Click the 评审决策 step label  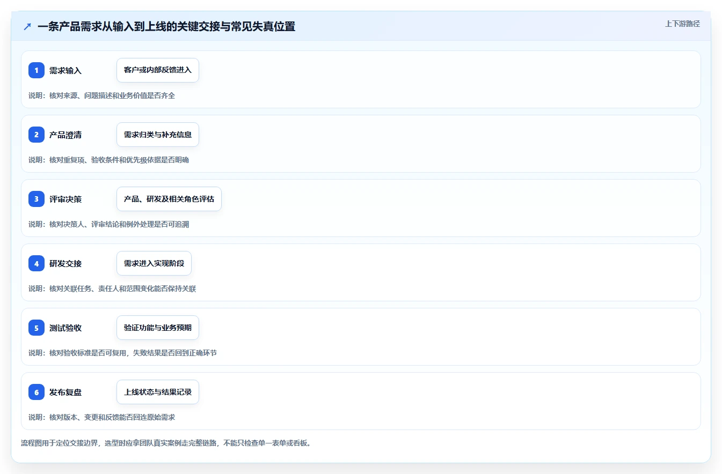[x=65, y=199]
